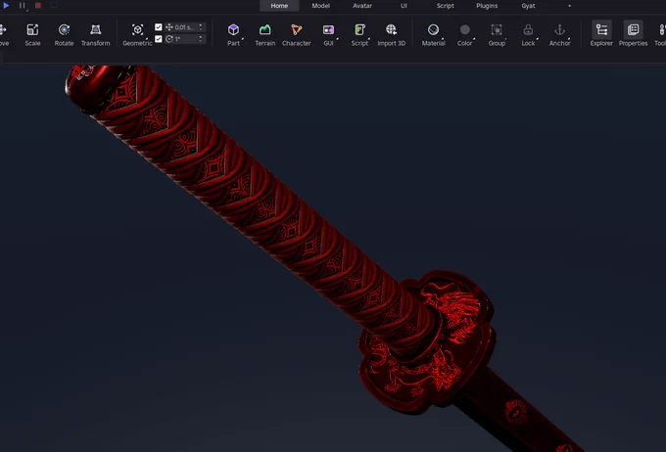
Task: Toggle the rotate snapping checkbox
Action: (x=159, y=39)
